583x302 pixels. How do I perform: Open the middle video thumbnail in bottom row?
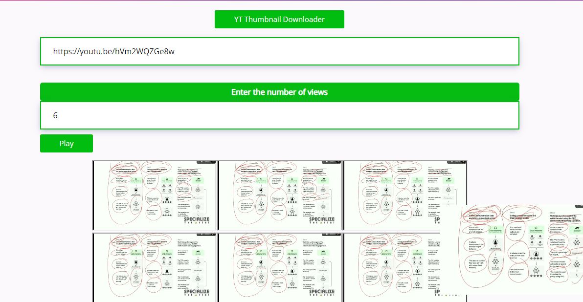tap(280, 267)
